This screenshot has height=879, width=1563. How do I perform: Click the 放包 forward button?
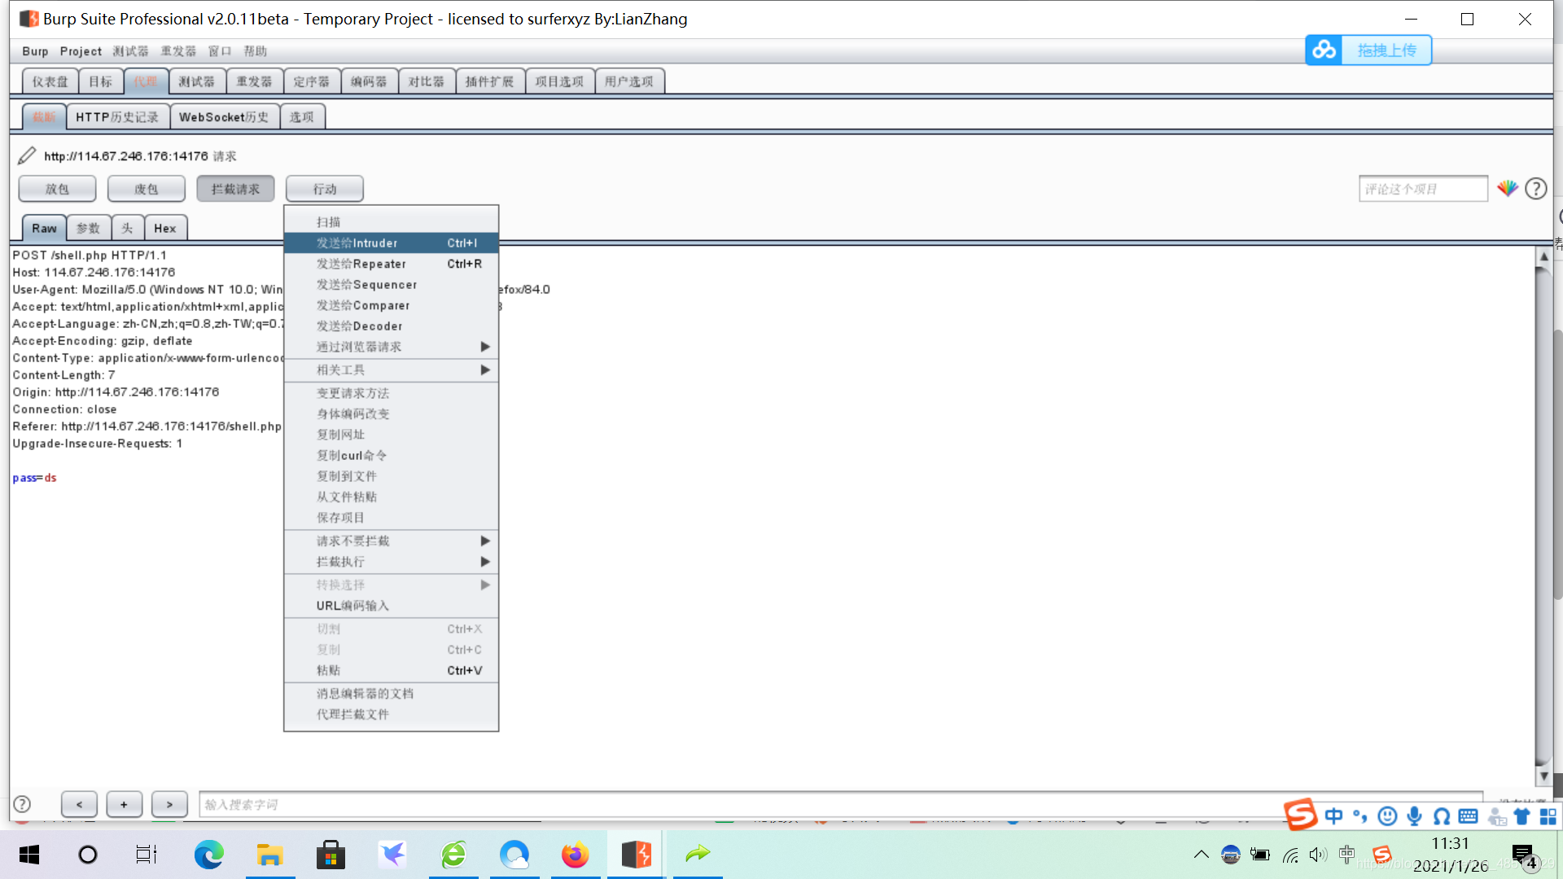point(57,189)
